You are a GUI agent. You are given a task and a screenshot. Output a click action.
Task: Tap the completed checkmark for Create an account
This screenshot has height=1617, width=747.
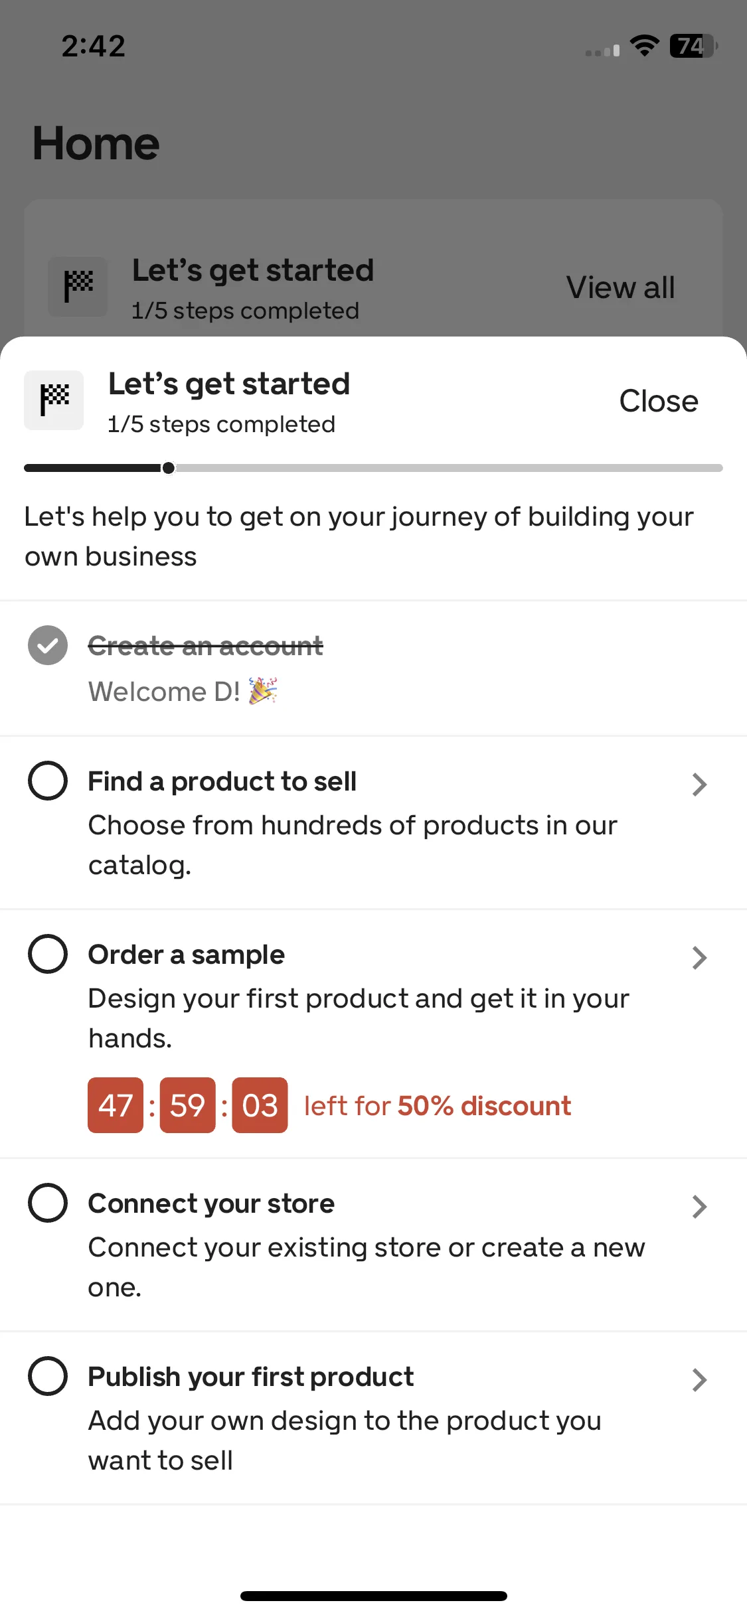[48, 645]
